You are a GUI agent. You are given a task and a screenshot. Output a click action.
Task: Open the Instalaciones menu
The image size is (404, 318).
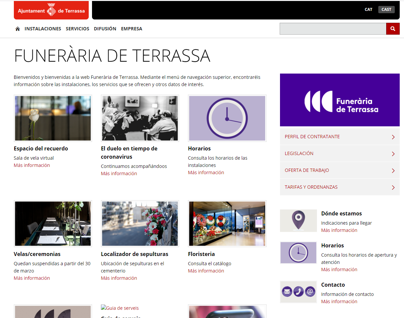[43, 29]
